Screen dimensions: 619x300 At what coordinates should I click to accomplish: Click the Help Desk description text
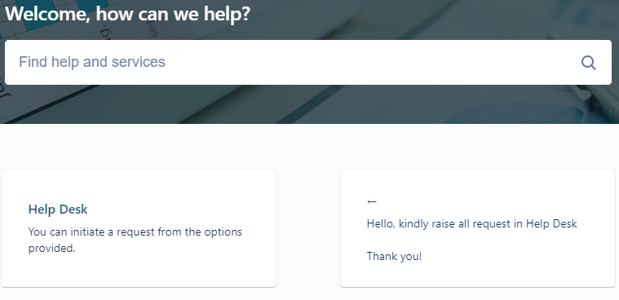click(x=135, y=240)
